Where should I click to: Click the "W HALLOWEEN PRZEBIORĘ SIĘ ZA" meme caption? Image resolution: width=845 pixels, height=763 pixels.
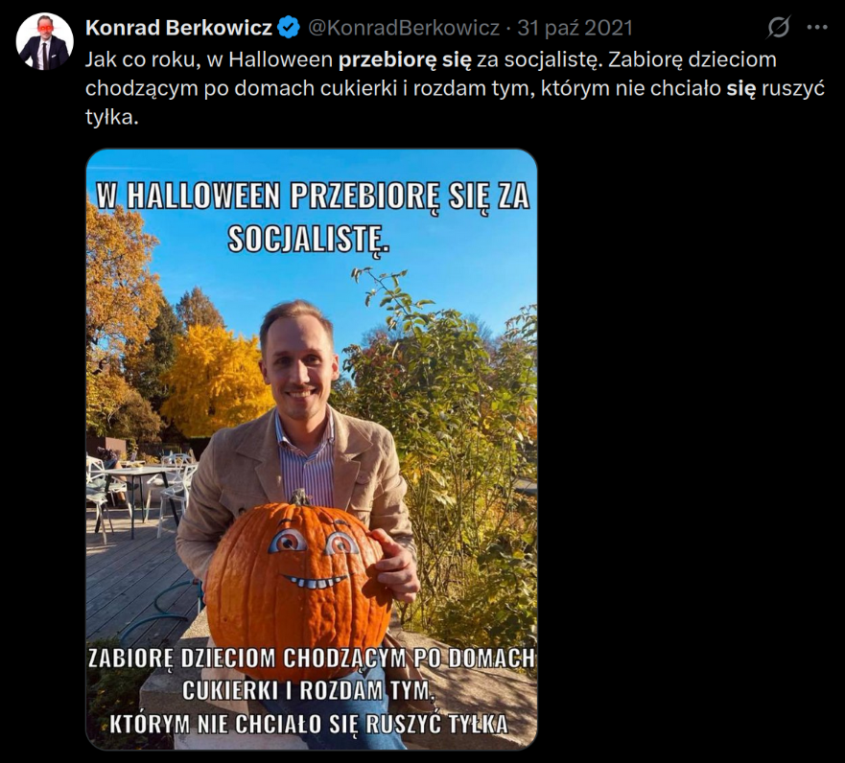pyautogui.click(x=313, y=196)
